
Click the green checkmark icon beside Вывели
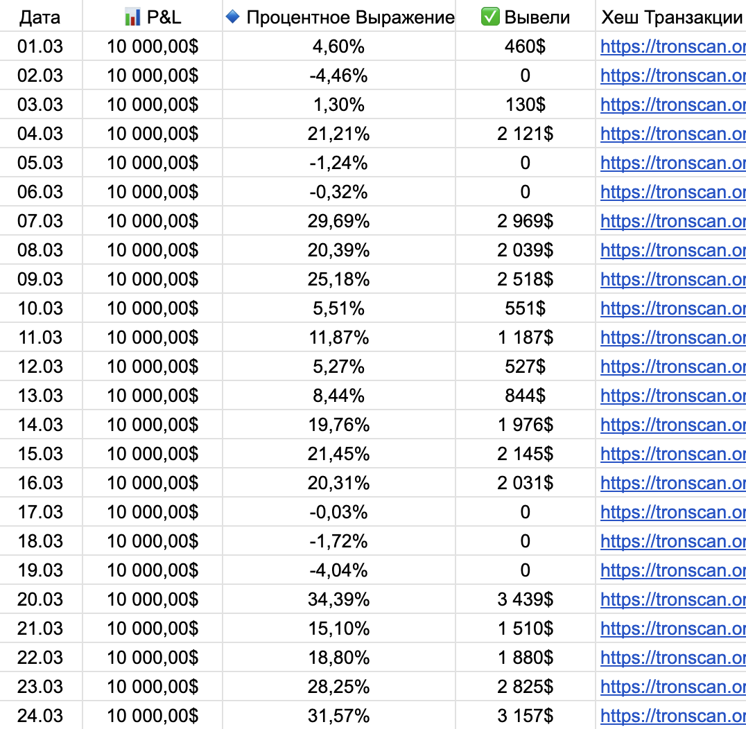[x=490, y=17]
